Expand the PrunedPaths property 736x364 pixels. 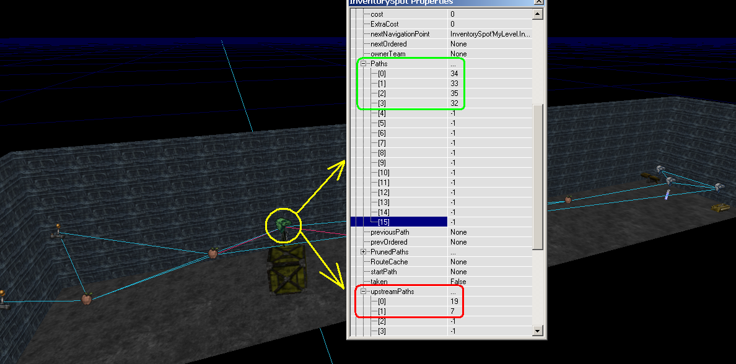point(363,252)
